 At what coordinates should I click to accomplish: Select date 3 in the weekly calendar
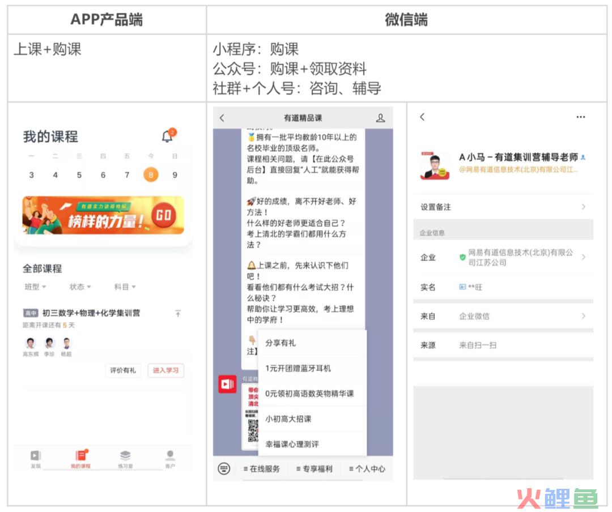click(32, 175)
